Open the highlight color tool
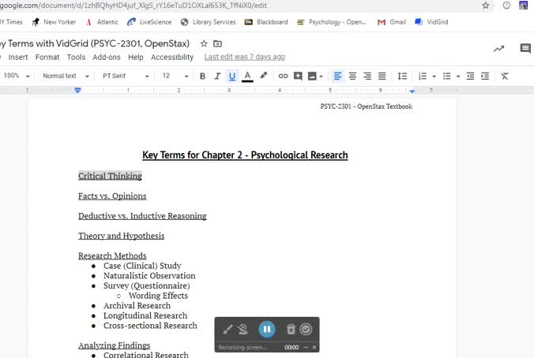This screenshot has height=358, width=534. point(263,76)
